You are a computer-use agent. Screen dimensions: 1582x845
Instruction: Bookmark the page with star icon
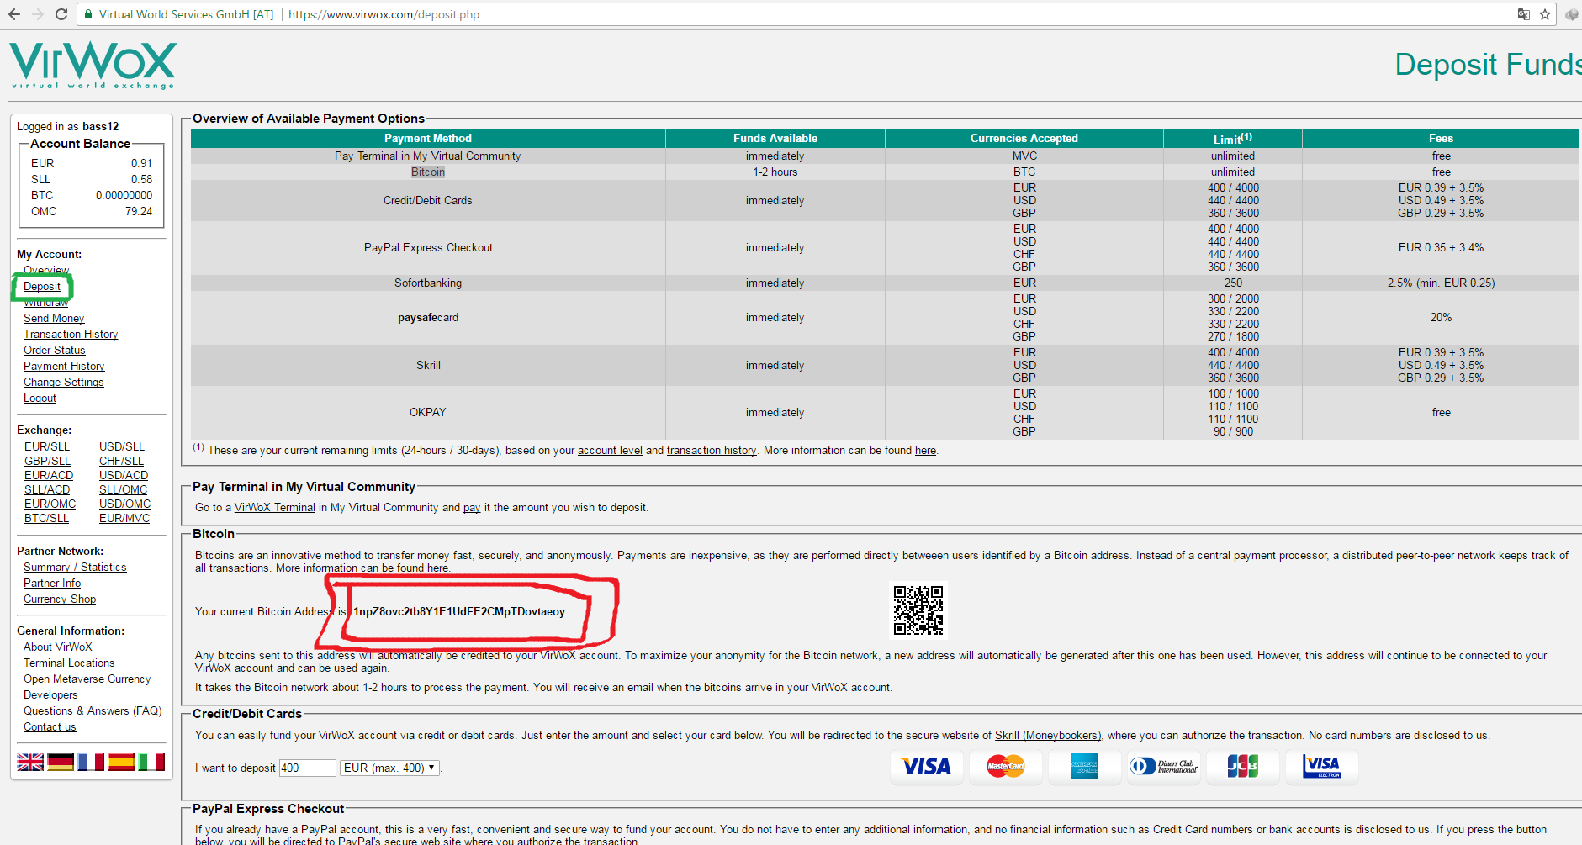coord(1545,14)
